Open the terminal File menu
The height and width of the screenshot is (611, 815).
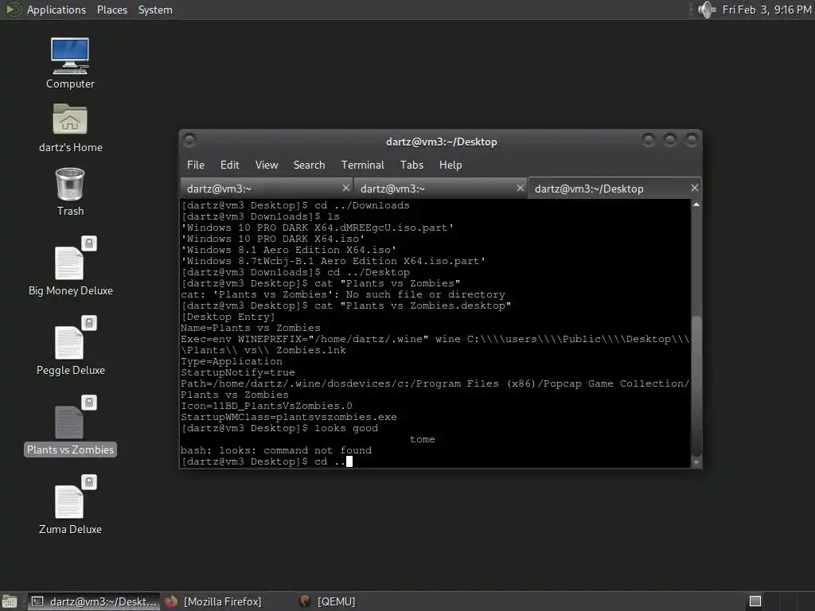[x=196, y=165]
